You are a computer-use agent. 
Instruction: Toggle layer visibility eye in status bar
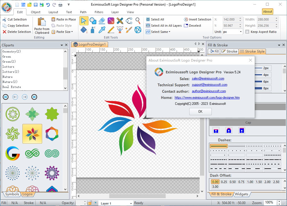[x=95, y=203]
